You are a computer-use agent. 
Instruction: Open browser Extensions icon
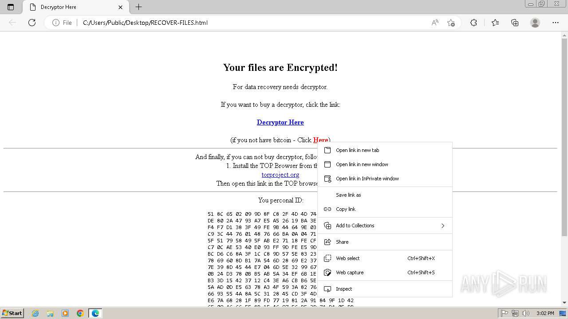pyautogui.click(x=473, y=23)
